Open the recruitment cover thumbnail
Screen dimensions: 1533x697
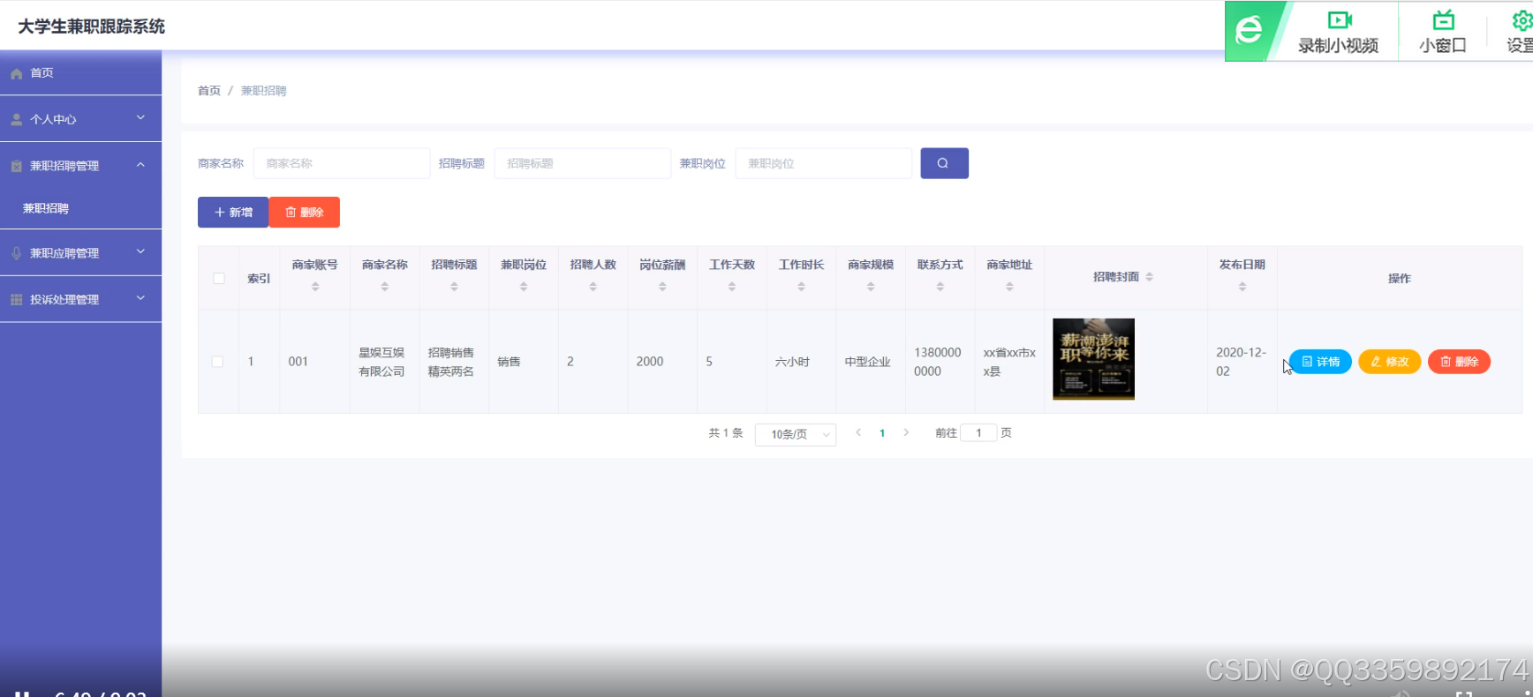[1093, 359]
